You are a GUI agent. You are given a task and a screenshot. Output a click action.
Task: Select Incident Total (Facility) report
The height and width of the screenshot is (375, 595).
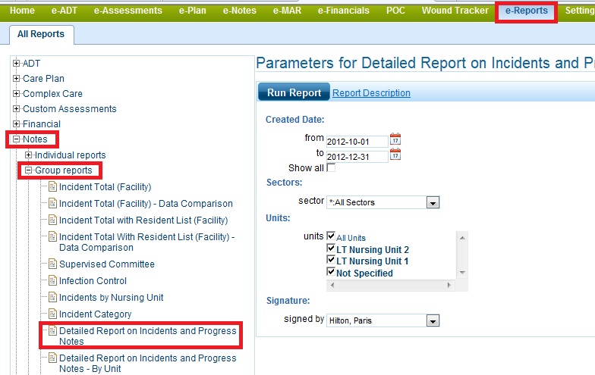tap(105, 186)
